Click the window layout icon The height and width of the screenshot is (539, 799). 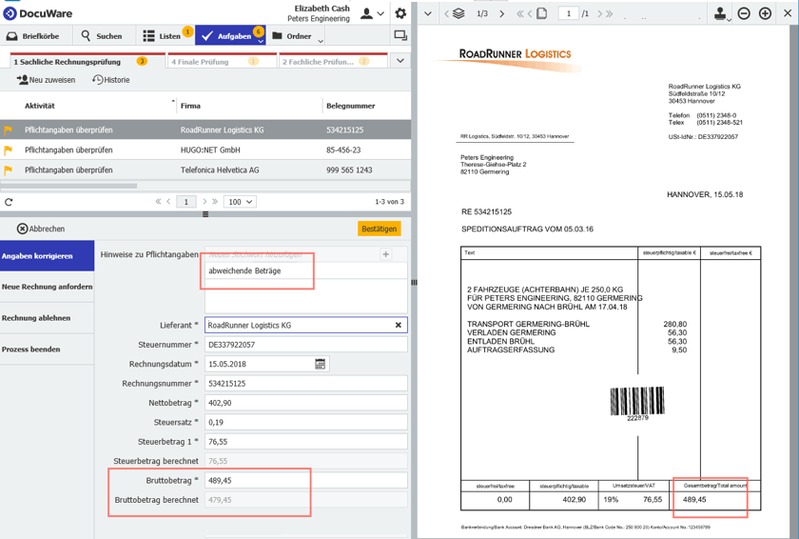(x=400, y=35)
